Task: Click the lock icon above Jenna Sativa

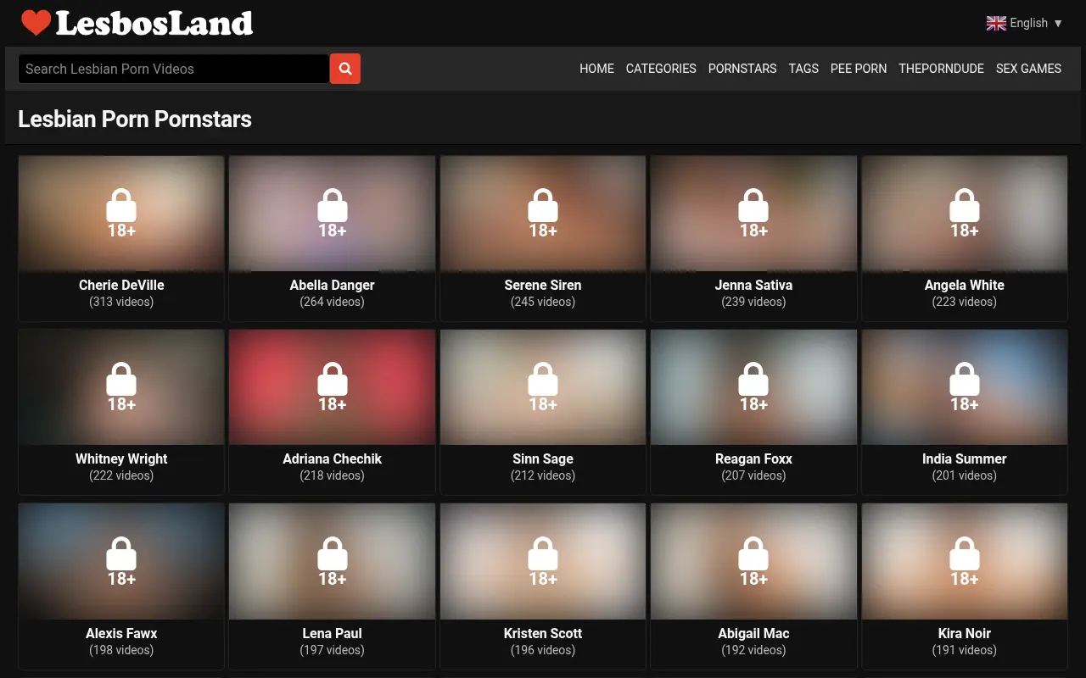Action: pyautogui.click(x=753, y=205)
